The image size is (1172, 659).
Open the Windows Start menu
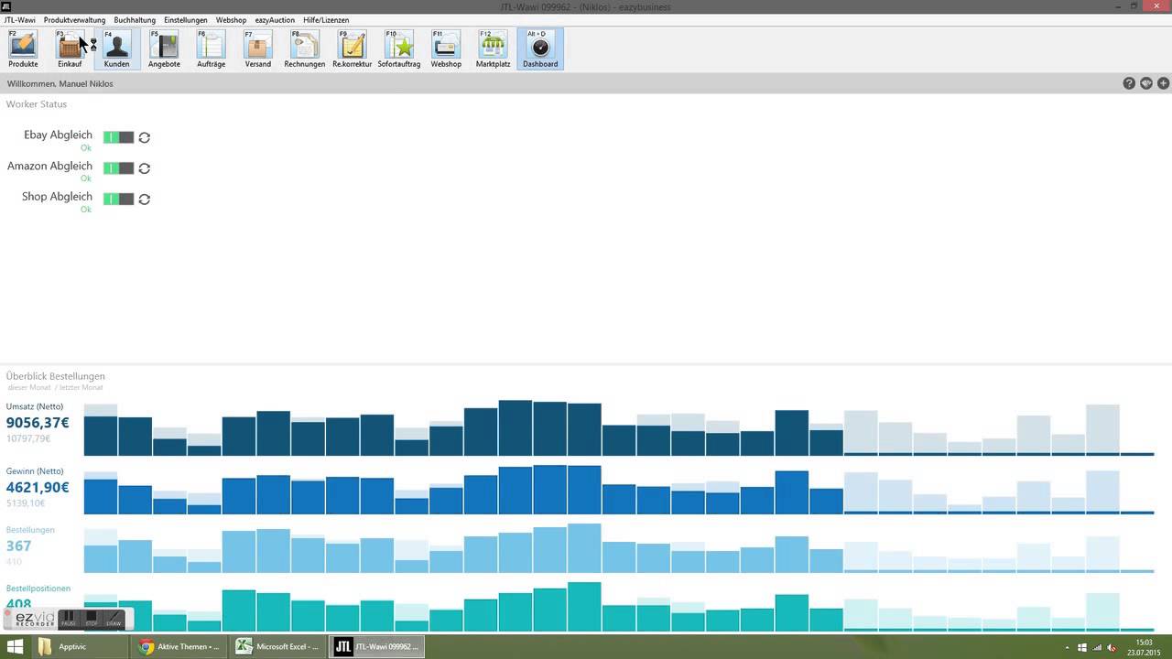[x=15, y=646]
